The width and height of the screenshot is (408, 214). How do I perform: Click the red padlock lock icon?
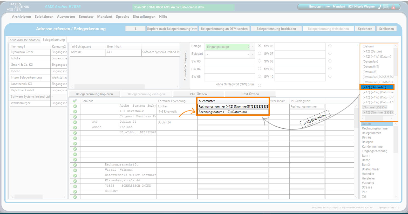(393, 7)
